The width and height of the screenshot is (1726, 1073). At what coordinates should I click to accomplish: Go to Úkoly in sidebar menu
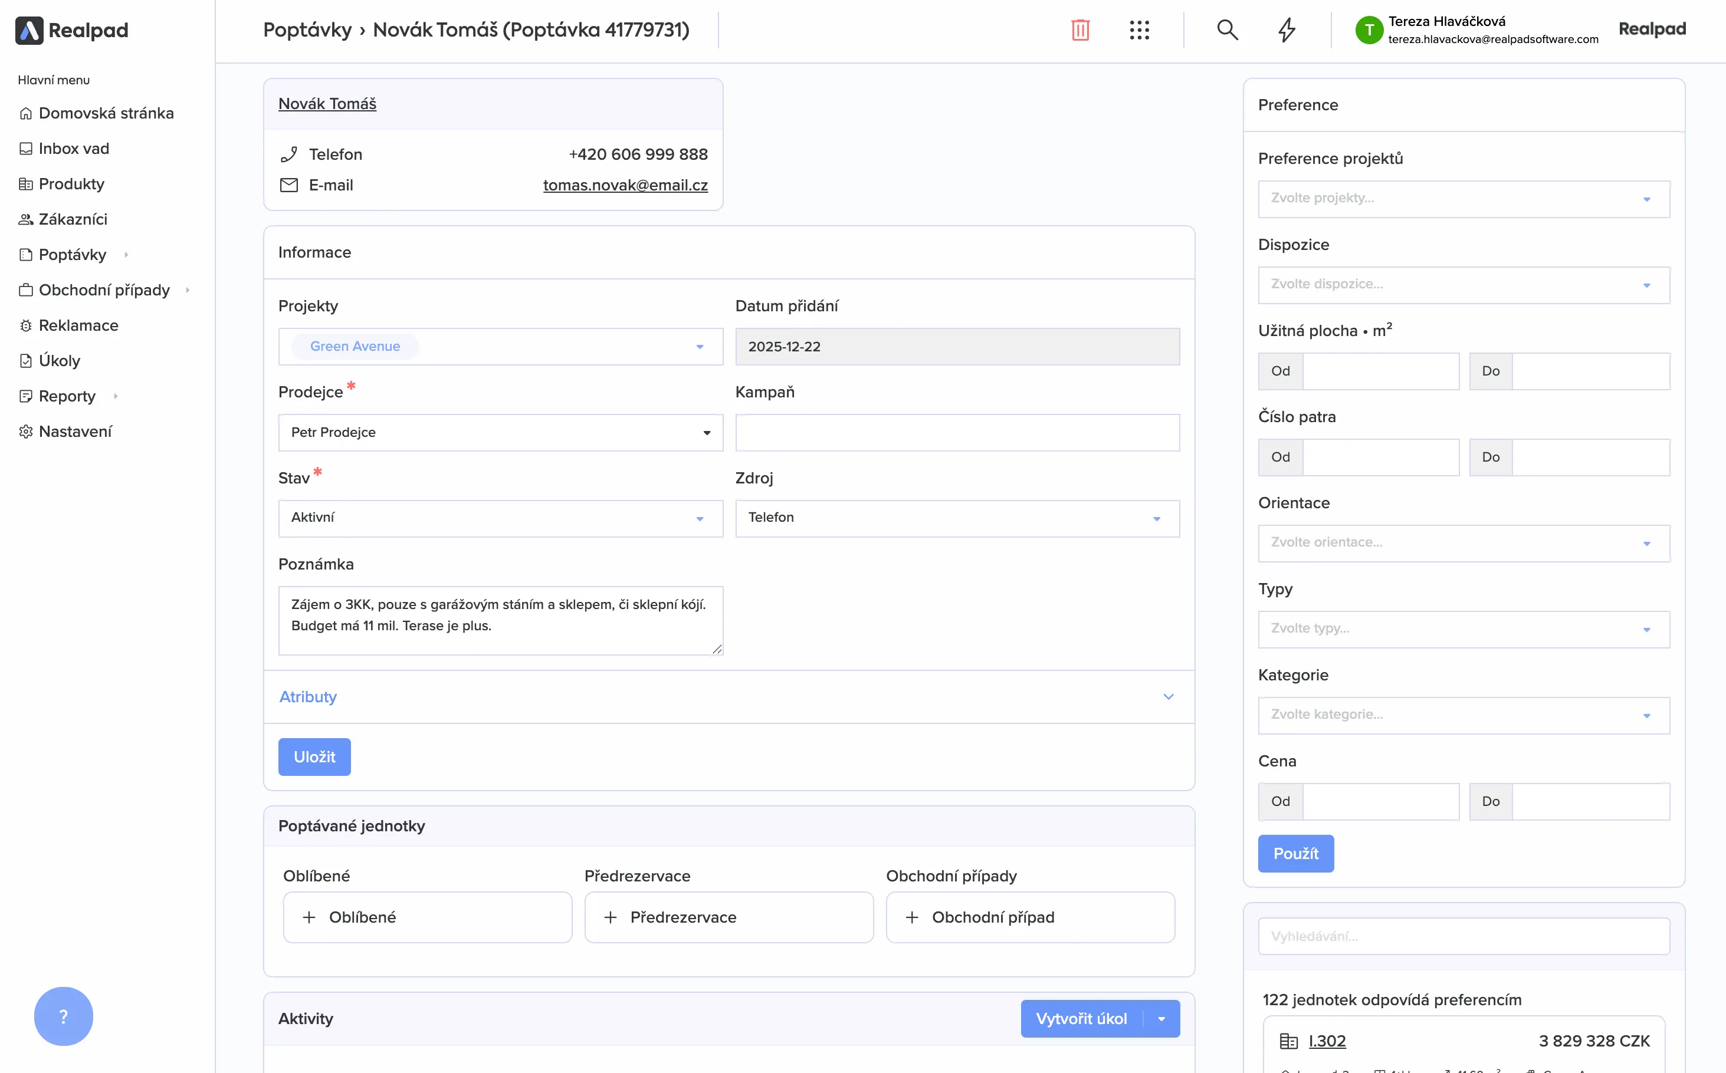[59, 360]
